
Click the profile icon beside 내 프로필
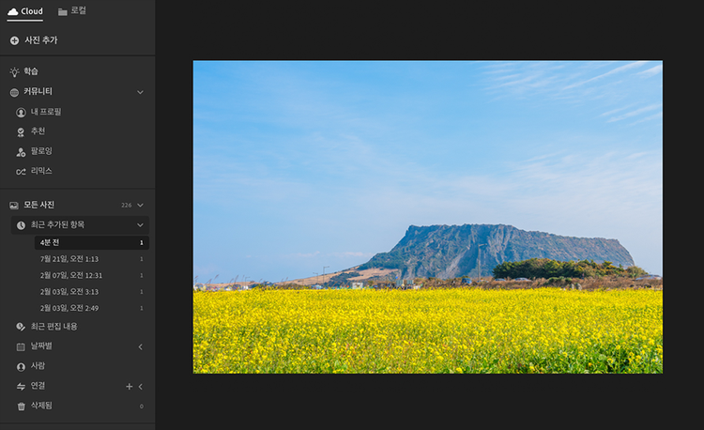[x=21, y=113]
